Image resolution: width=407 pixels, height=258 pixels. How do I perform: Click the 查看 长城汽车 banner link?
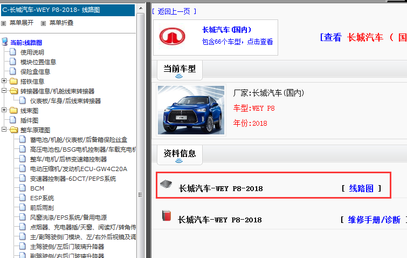tap(363, 37)
